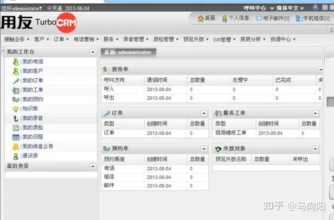This screenshot has width=334, height=220.
Task: Click the window layout icon in top bar
Action: (x=325, y=7)
